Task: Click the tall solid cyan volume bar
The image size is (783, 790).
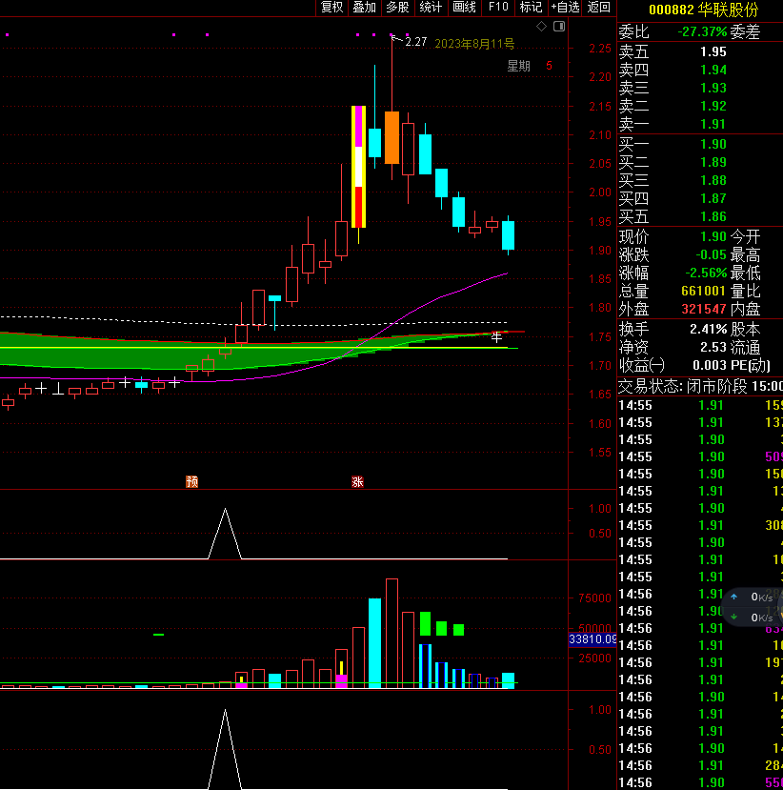Action: pos(374,643)
